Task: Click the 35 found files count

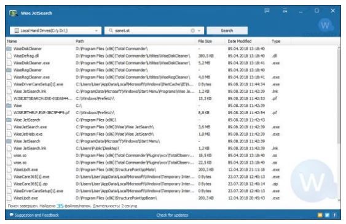Action: click(60, 206)
